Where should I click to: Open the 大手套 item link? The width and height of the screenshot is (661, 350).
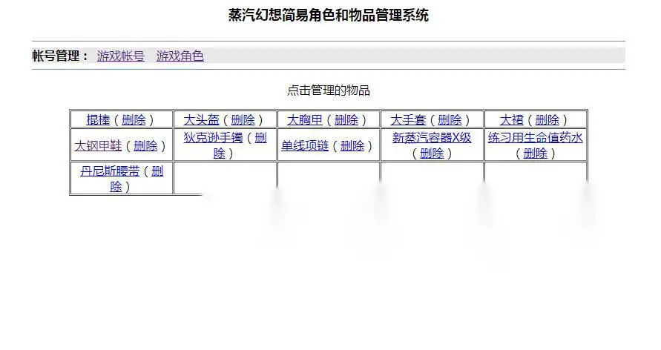(408, 120)
